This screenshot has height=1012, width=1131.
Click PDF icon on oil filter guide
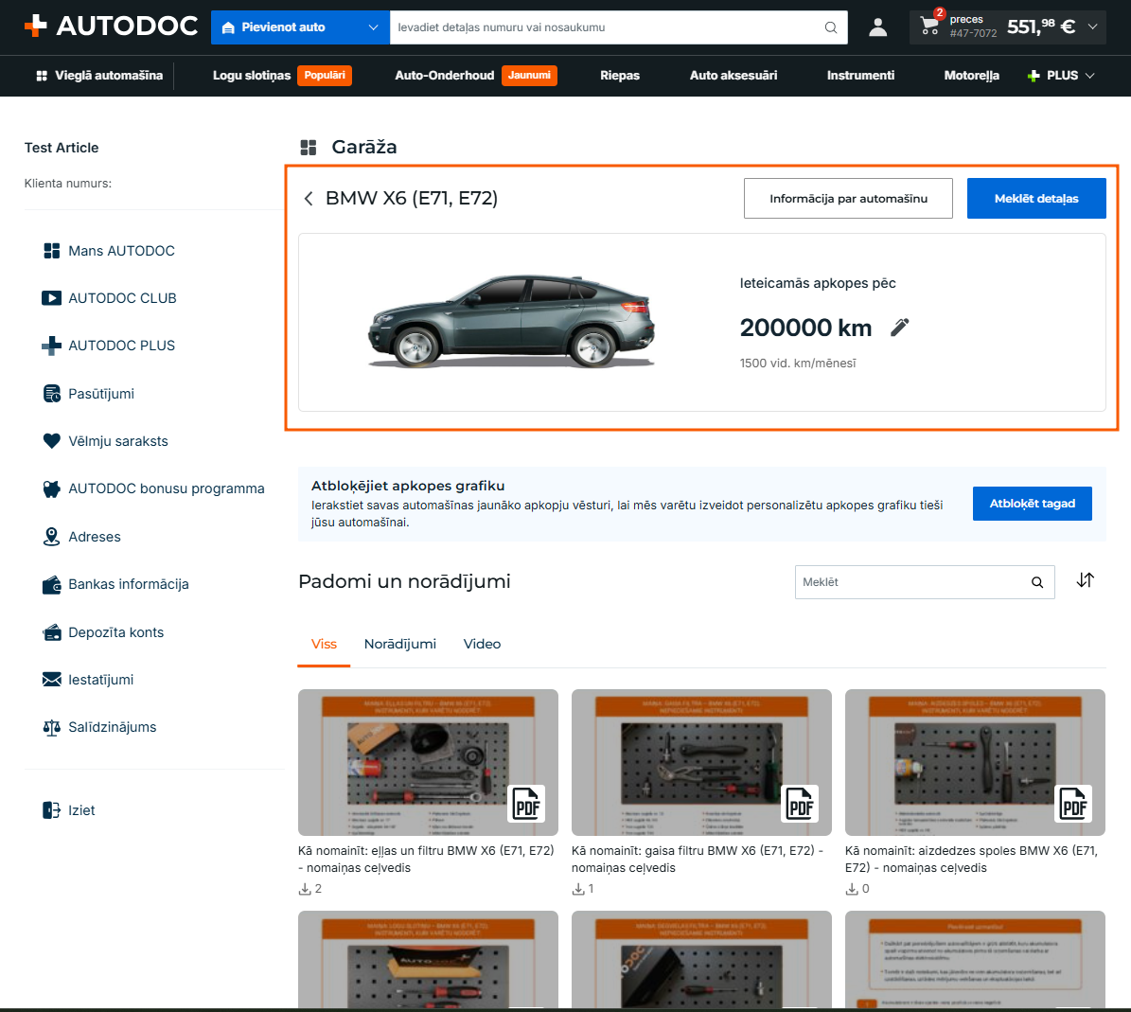click(526, 804)
